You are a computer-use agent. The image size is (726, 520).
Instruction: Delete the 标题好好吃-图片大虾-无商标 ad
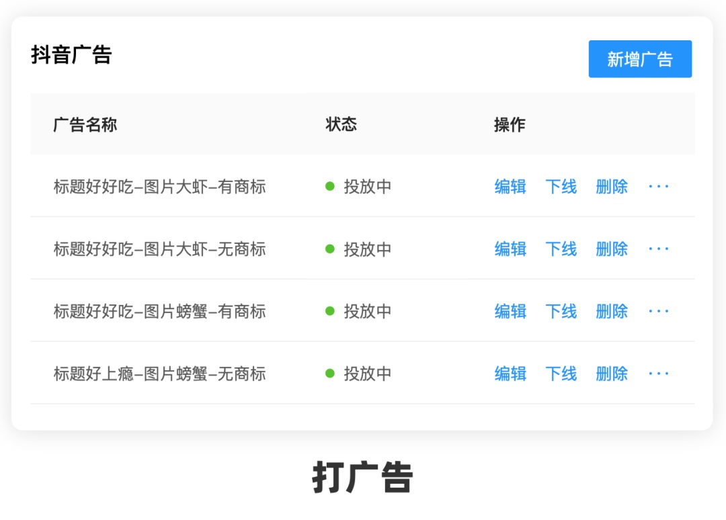612,249
